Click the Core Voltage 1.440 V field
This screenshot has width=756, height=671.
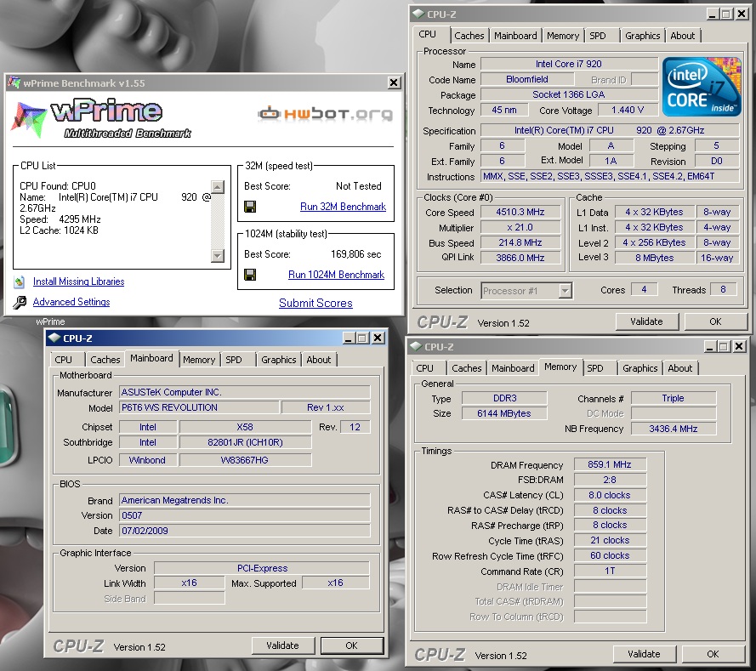[x=628, y=110]
